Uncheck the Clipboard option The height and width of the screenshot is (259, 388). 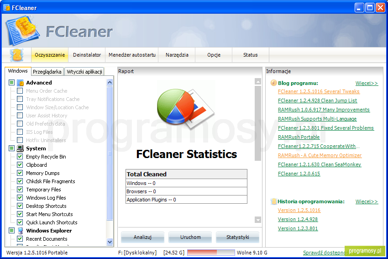coord(20,164)
